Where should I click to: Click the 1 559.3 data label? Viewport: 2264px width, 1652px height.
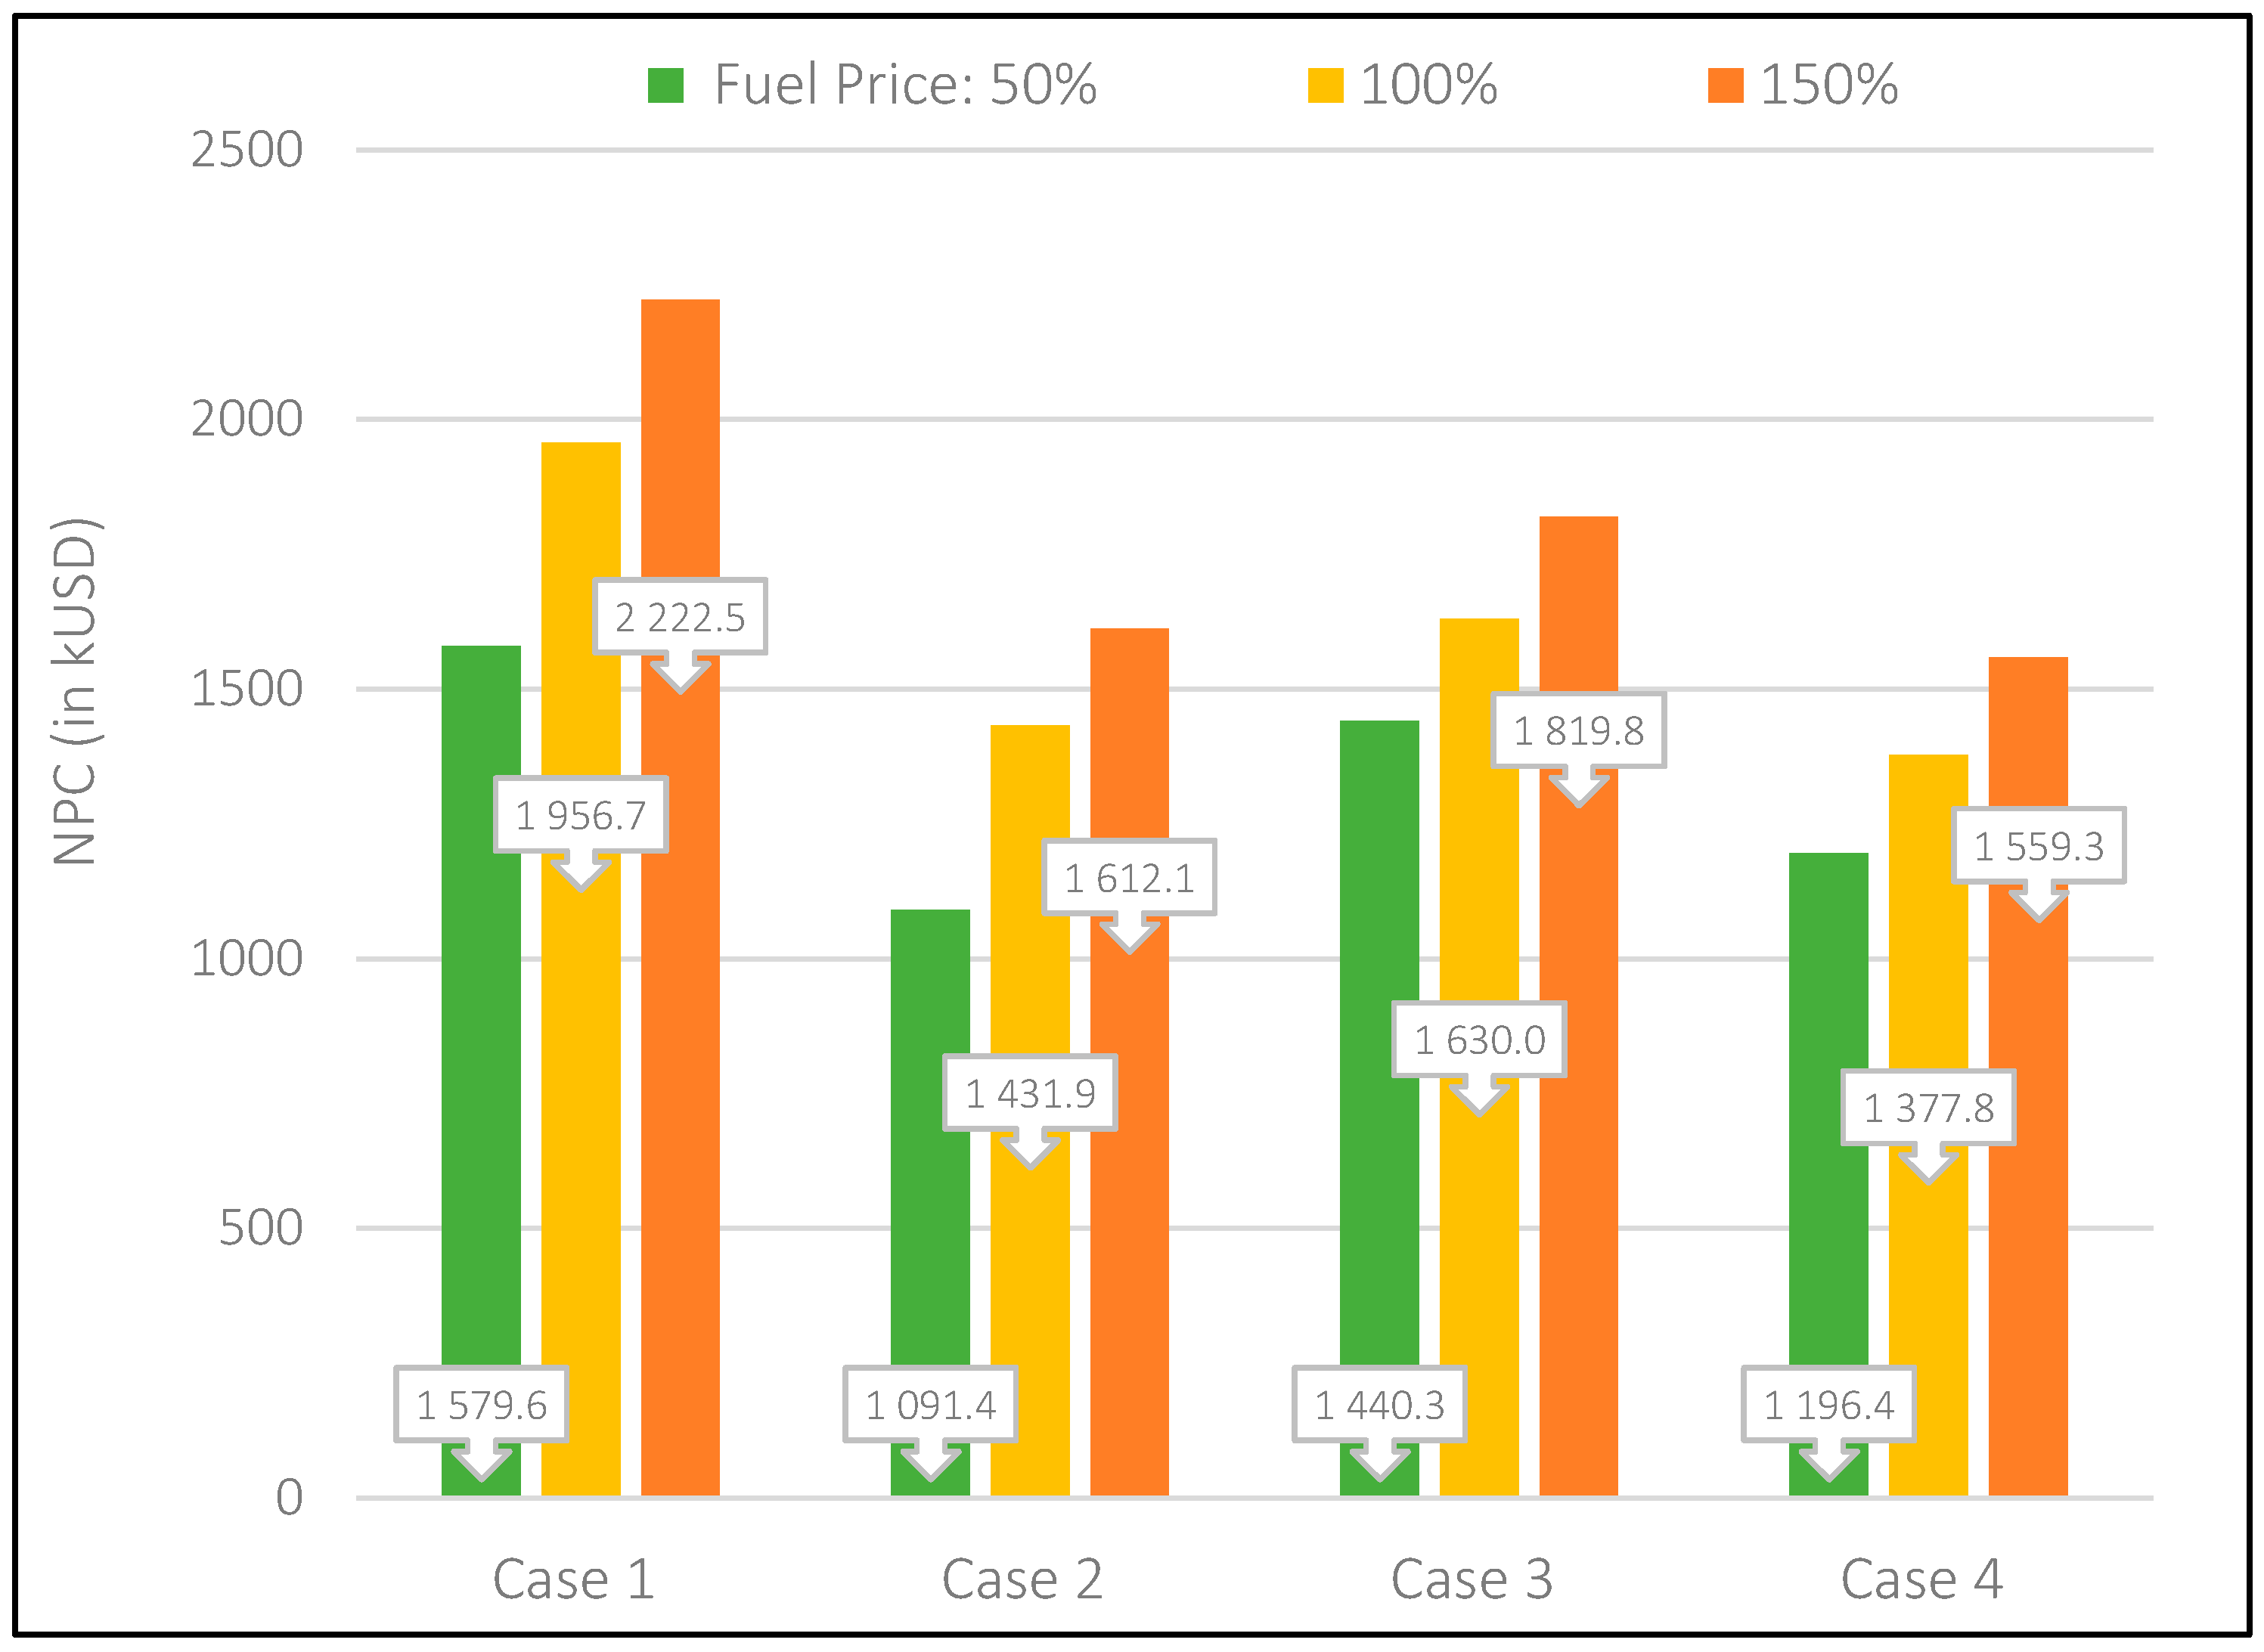point(2038,846)
